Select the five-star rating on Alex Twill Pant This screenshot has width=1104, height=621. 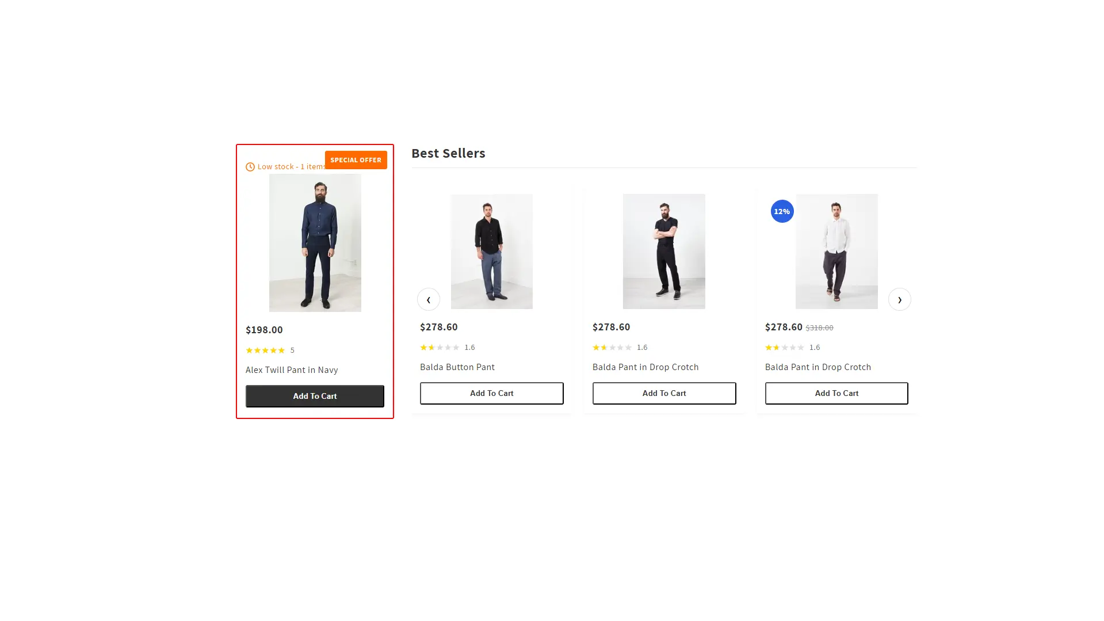265,350
